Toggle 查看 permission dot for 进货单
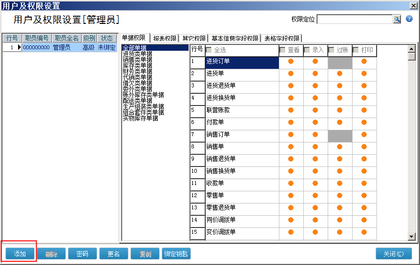This screenshot has width=420, height=265. tap(291, 74)
